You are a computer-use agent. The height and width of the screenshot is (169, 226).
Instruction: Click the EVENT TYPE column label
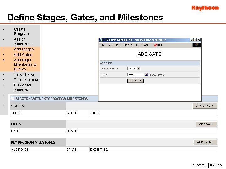pyautogui.click(x=99, y=150)
